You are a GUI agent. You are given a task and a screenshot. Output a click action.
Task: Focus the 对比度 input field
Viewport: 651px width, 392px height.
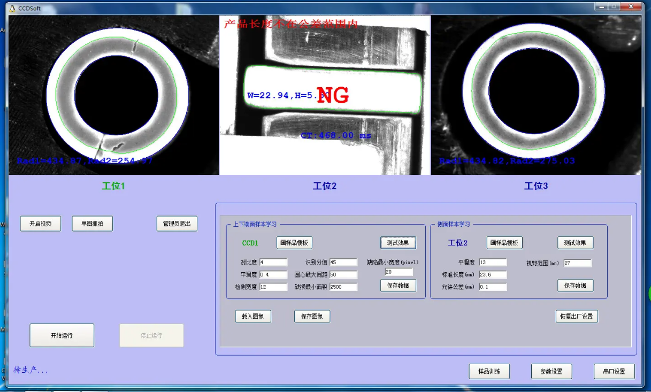(x=273, y=263)
